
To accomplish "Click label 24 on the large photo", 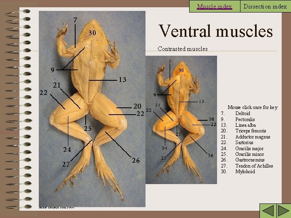I will (x=67, y=149).
